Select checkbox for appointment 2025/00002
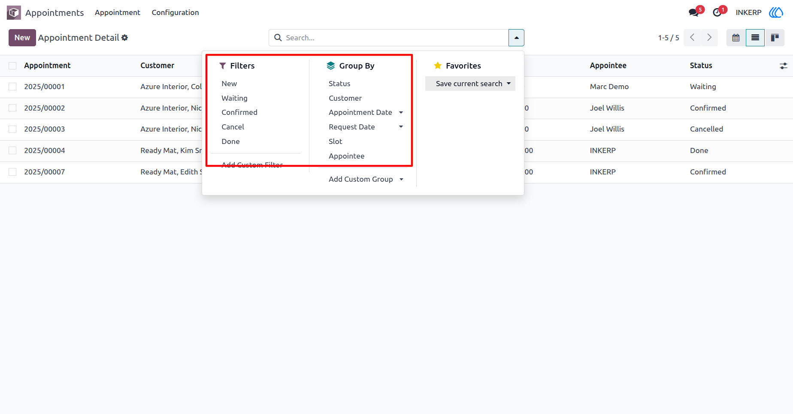This screenshot has height=414, width=793. 12,108
